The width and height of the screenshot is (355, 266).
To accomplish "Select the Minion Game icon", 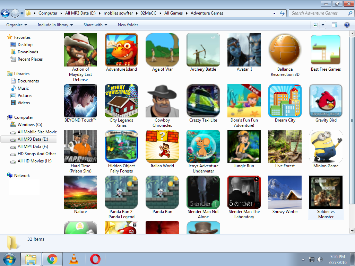I will (326, 147).
